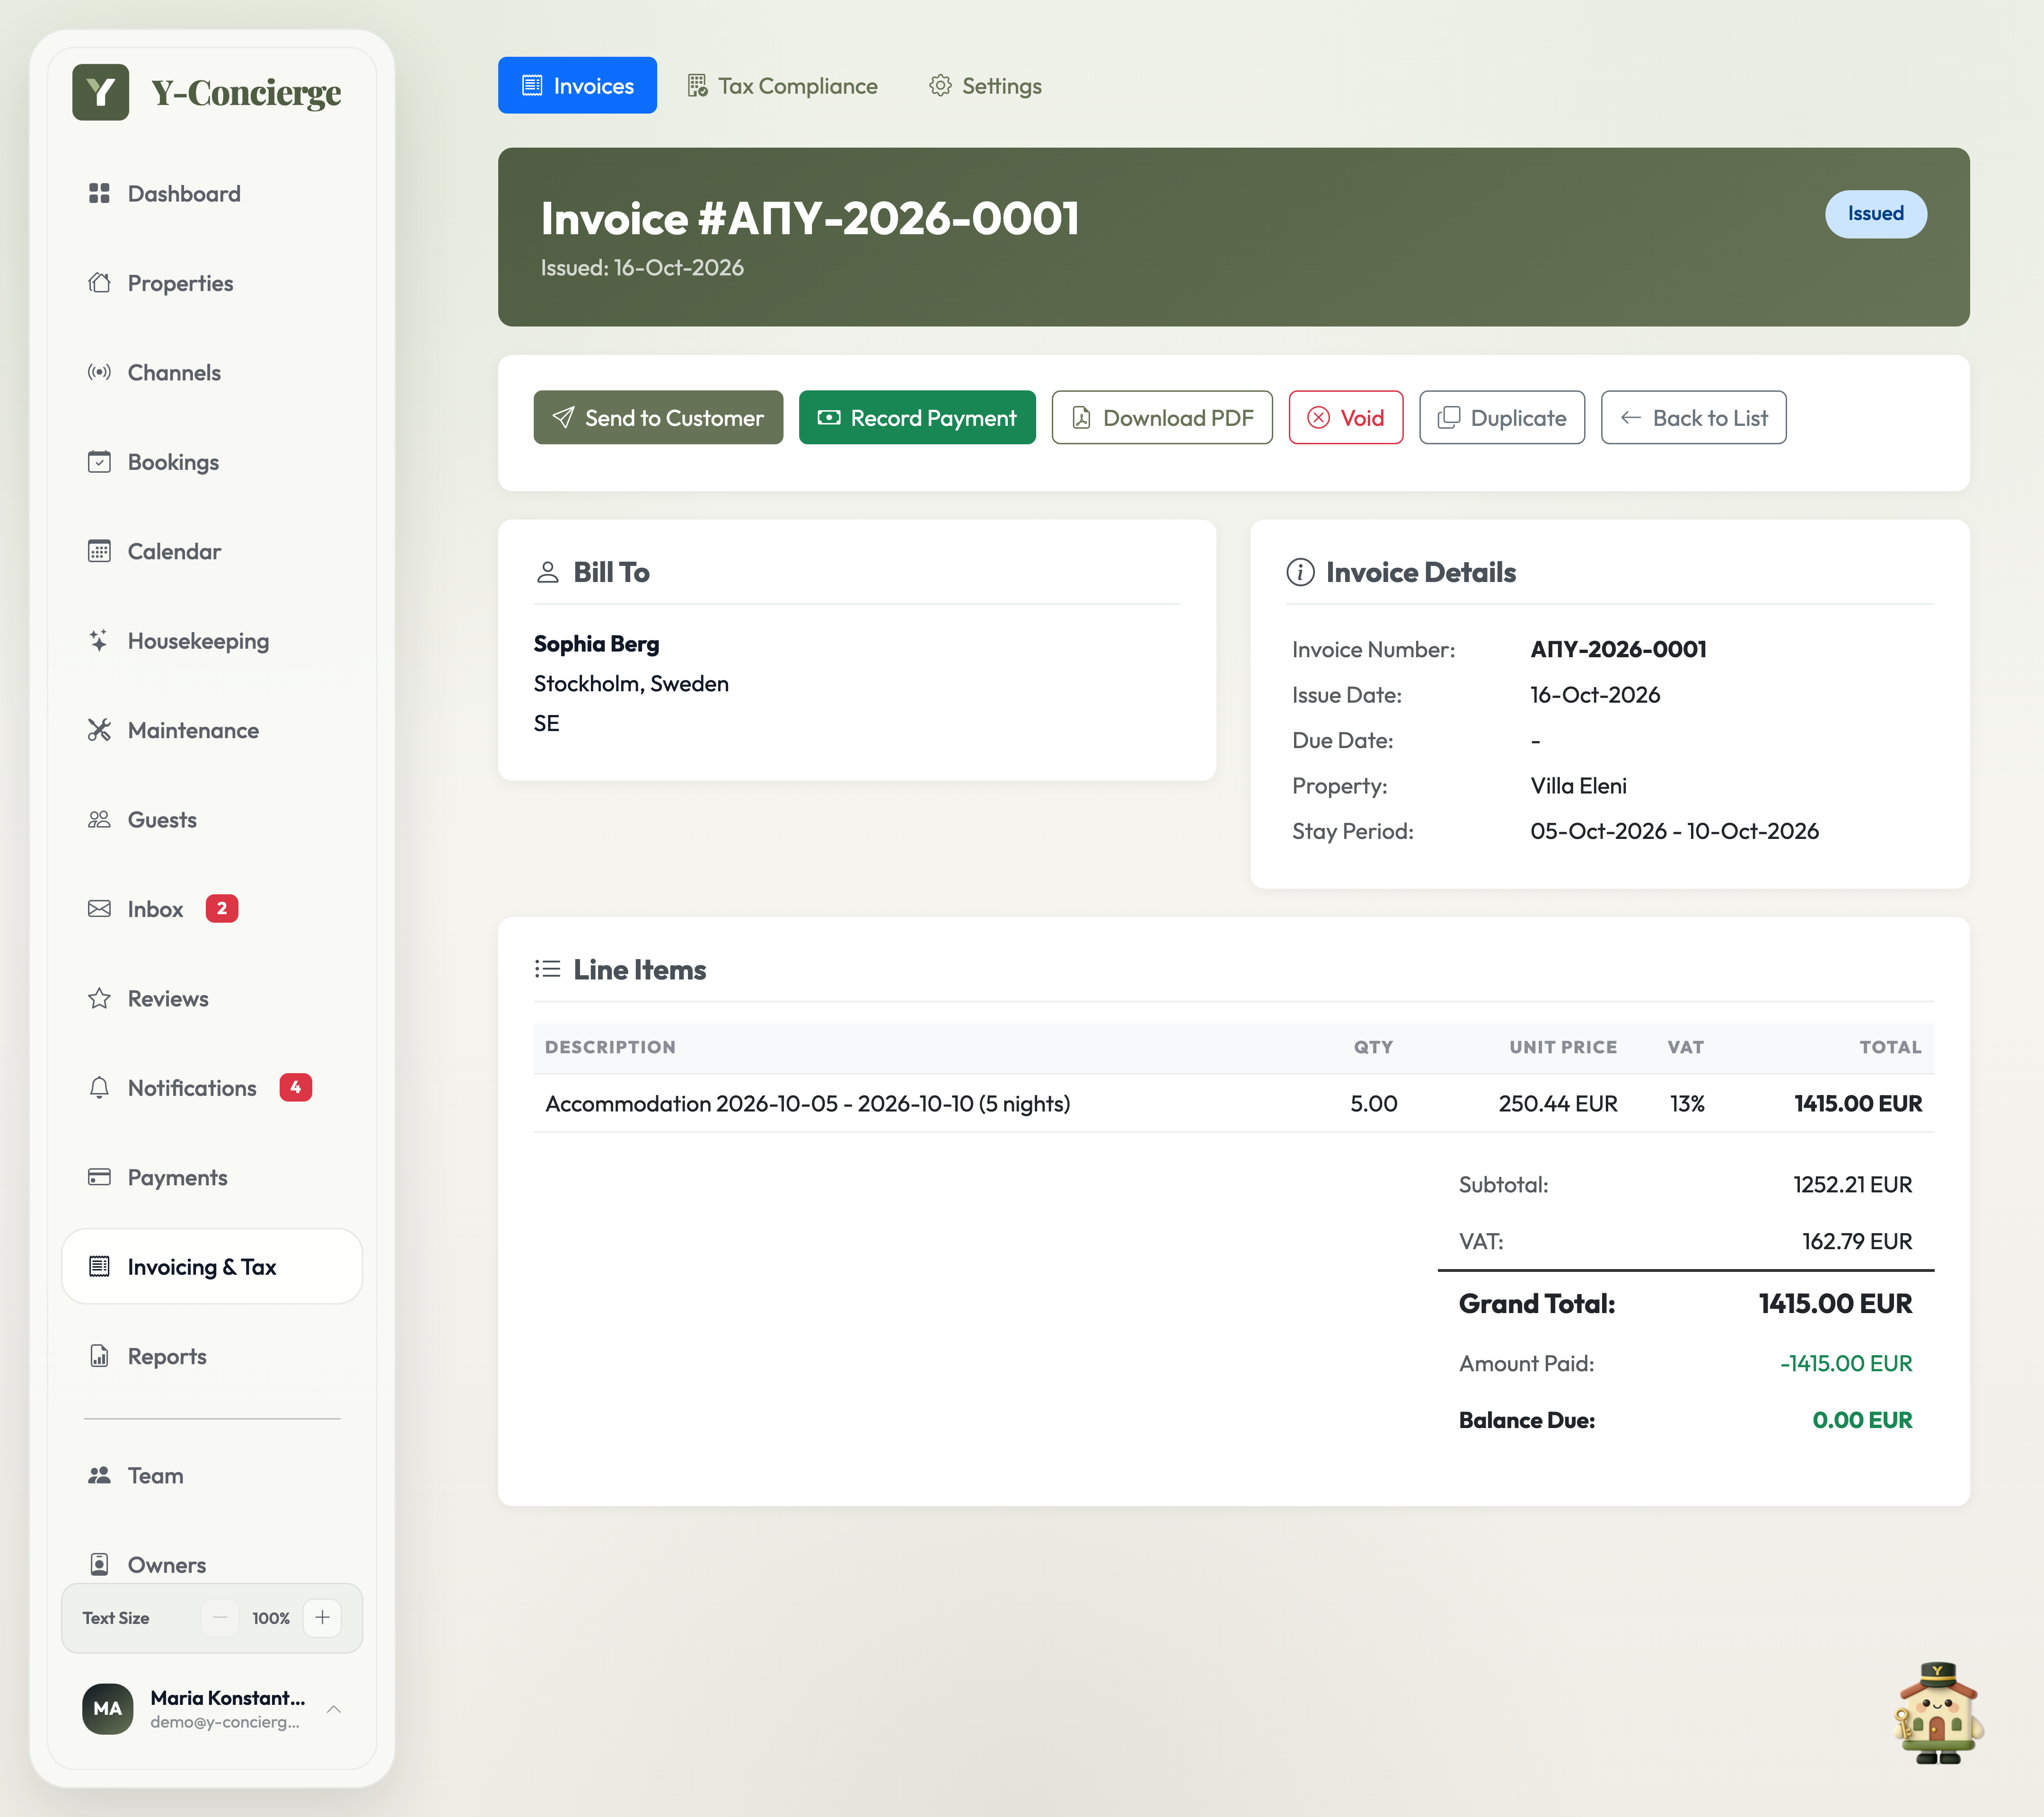Switch to the Invoices tab

tap(577, 85)
